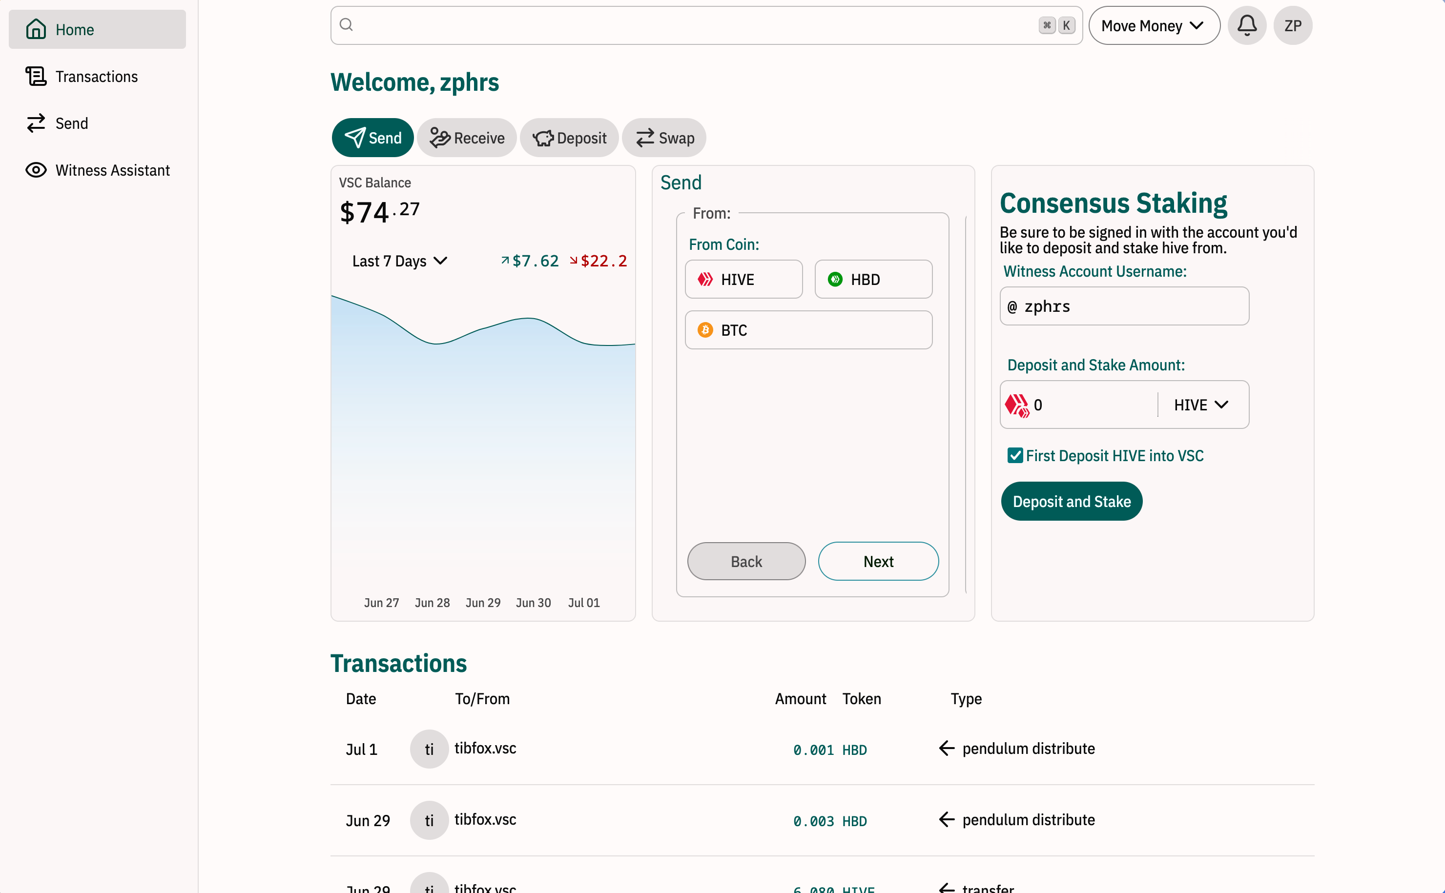Click the Type column header
This screenshot has height=893, width=1445.
pos(966,699)
